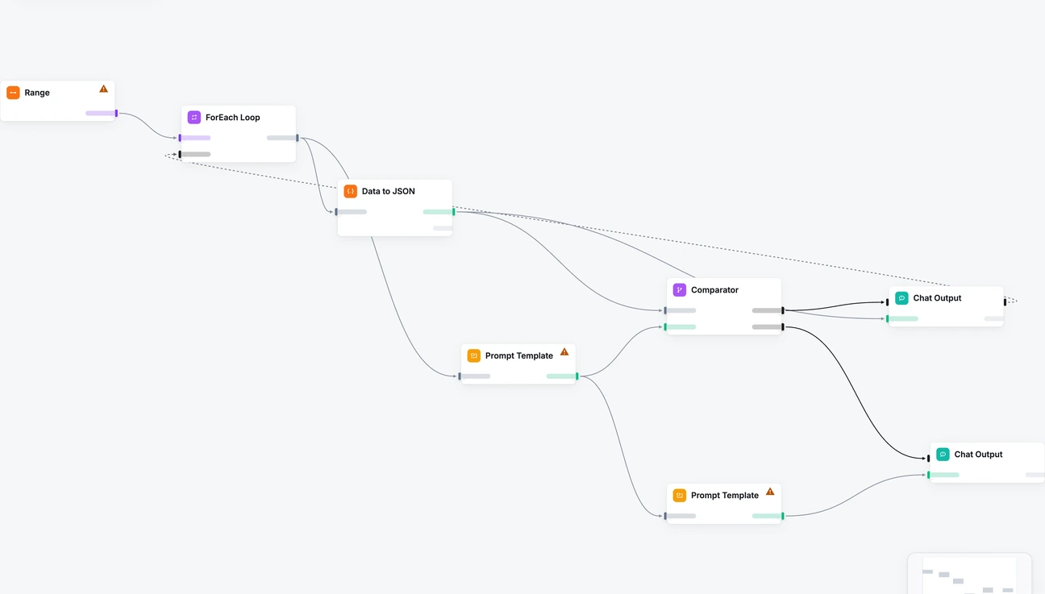Select the "Range" node title
Screen dimensions: 1045x594
[x=37, y=93]
